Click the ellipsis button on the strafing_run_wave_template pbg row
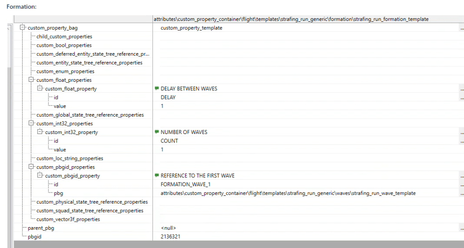Screen dimensions: 464x248 tap(462, 193)
